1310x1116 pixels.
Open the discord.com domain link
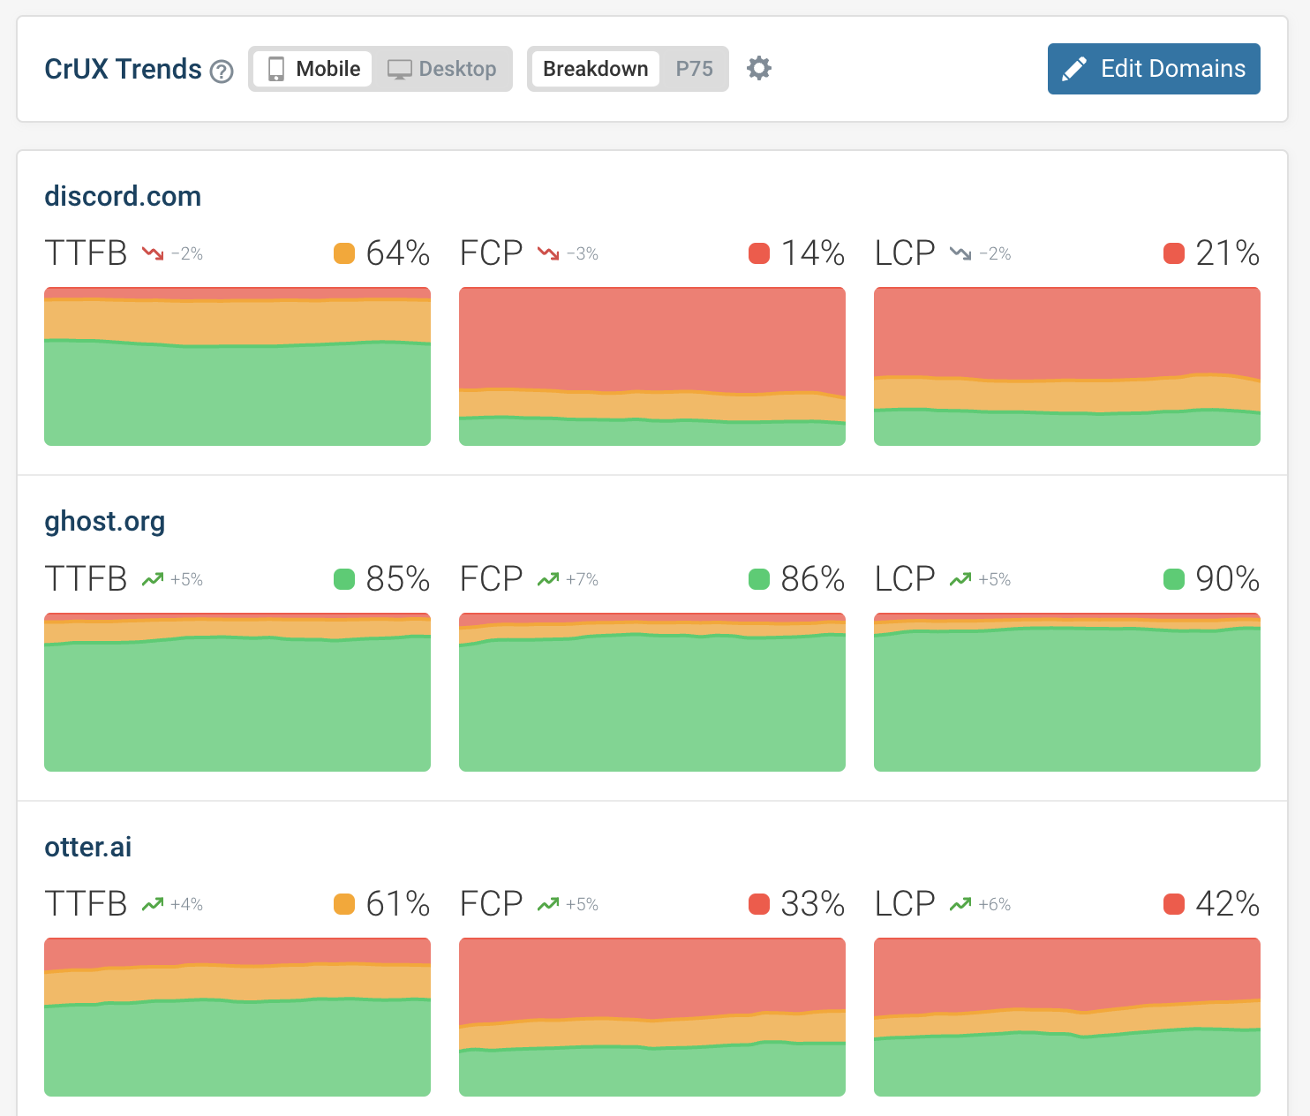pos(123,196)
